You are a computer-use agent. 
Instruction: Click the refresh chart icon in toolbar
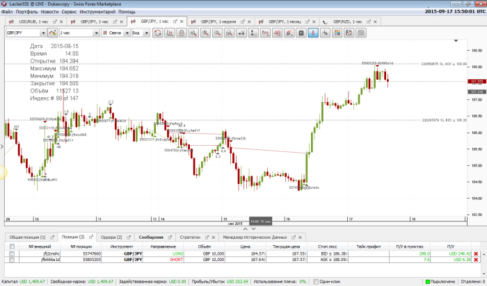(x=157, y=33)
